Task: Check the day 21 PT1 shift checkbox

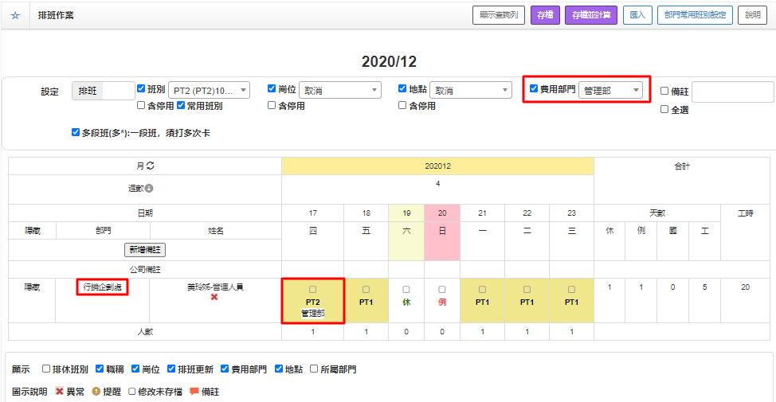Action: pyautogui.click(x=483, y=290)
